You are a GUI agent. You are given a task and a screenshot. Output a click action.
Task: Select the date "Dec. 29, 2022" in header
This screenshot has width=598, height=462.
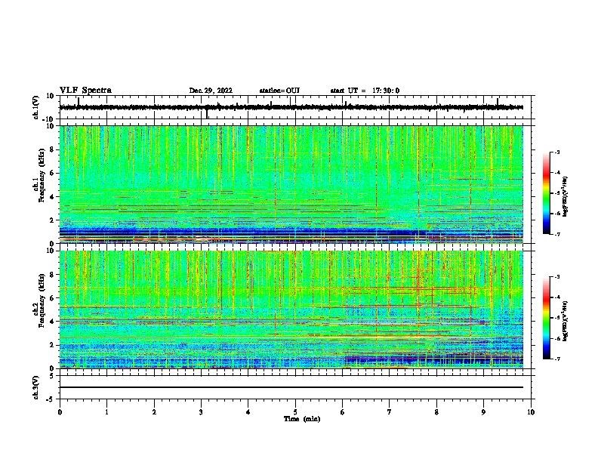211,91
